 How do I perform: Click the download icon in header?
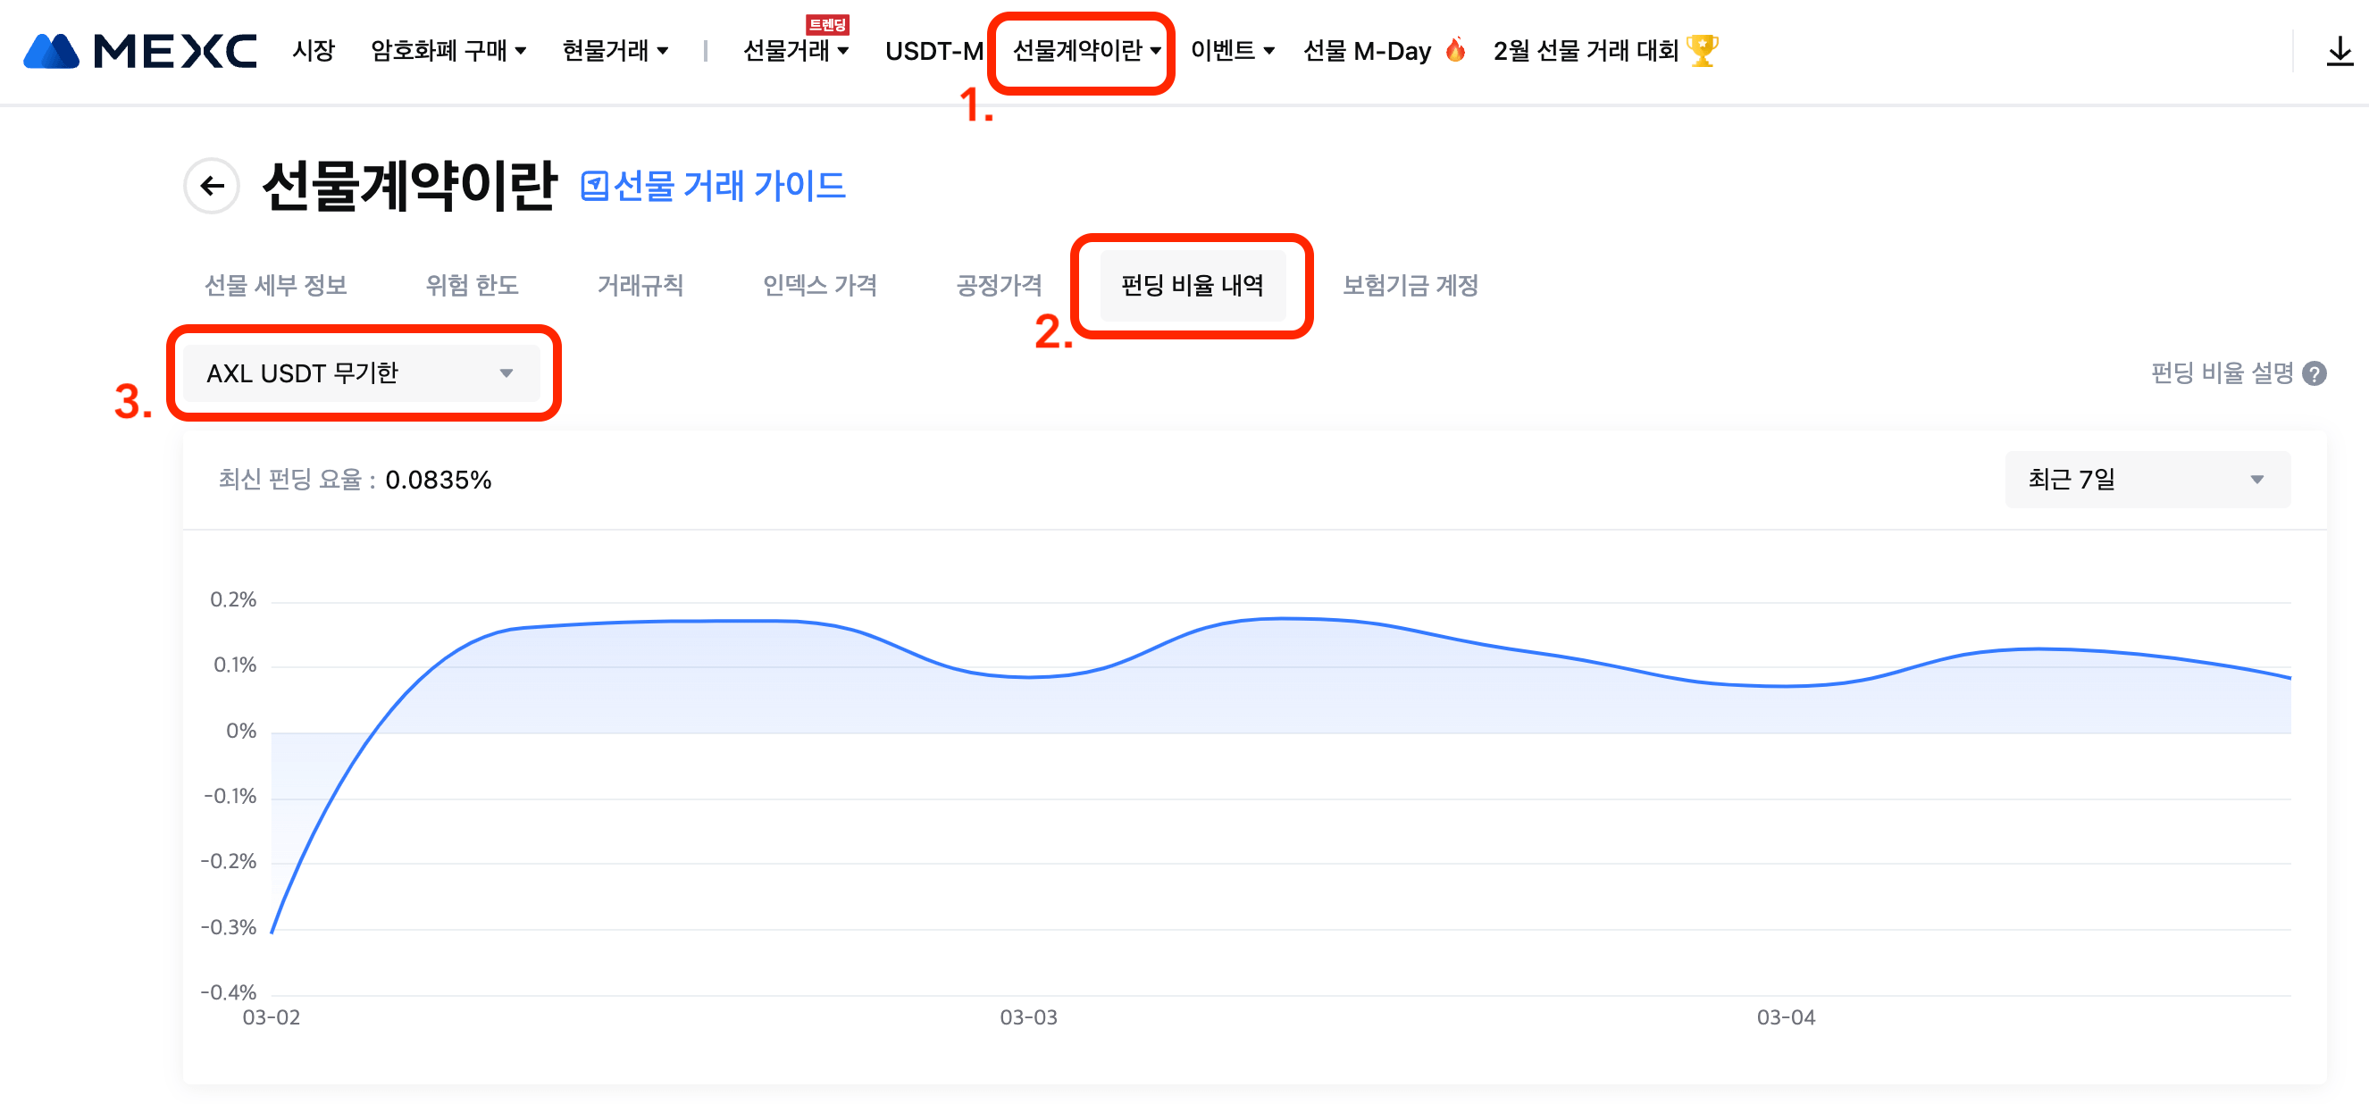[x=2339, y=51]
